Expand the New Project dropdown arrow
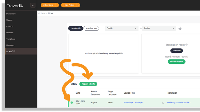The height and width of the screenshot is (112, 200). pos(78,5)
